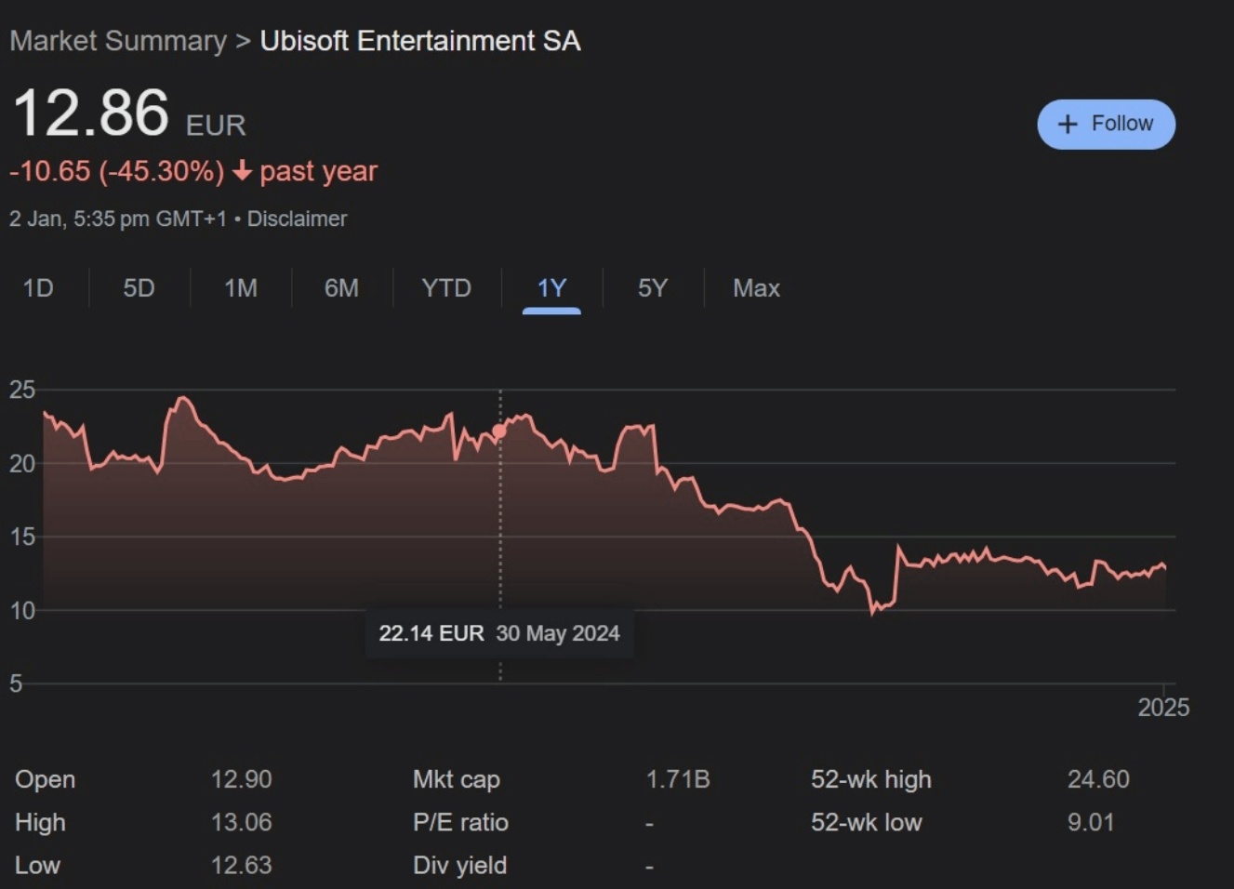Click the plus icon on Follow button

(1068, 124)
